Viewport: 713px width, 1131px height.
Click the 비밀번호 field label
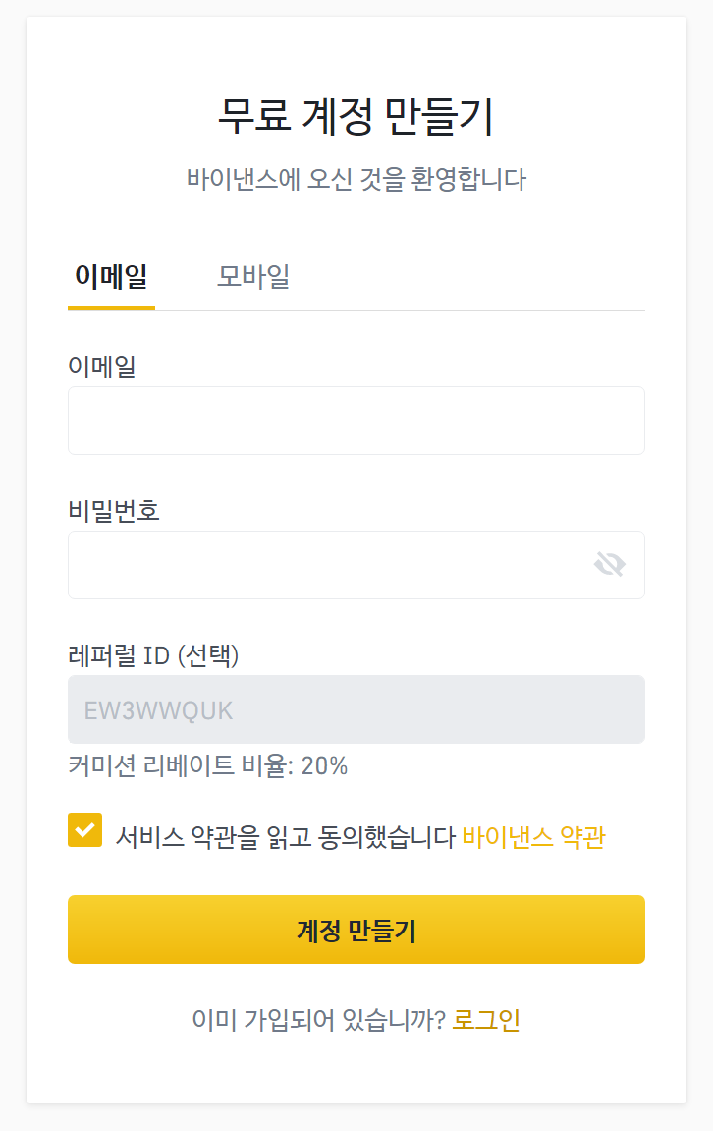[114, 511]
